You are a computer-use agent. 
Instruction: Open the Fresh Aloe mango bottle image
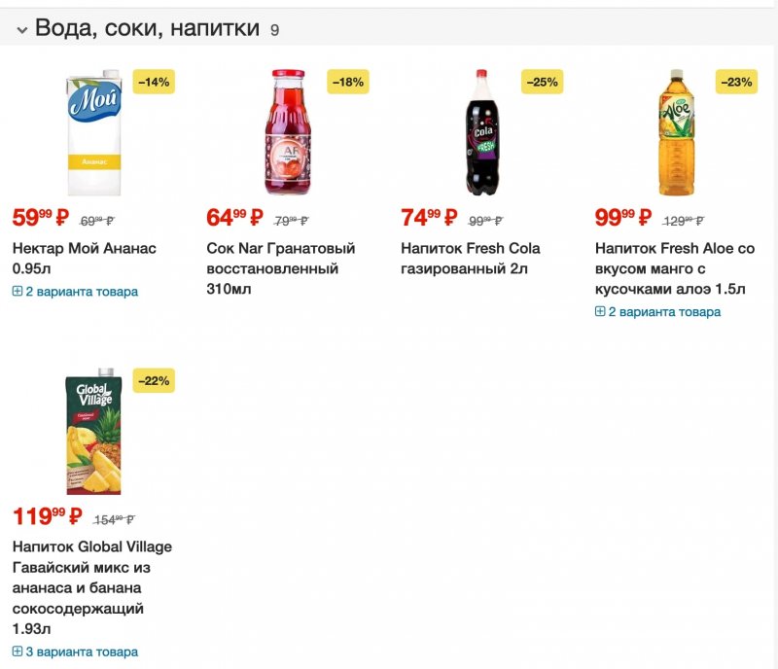(677, 132)
